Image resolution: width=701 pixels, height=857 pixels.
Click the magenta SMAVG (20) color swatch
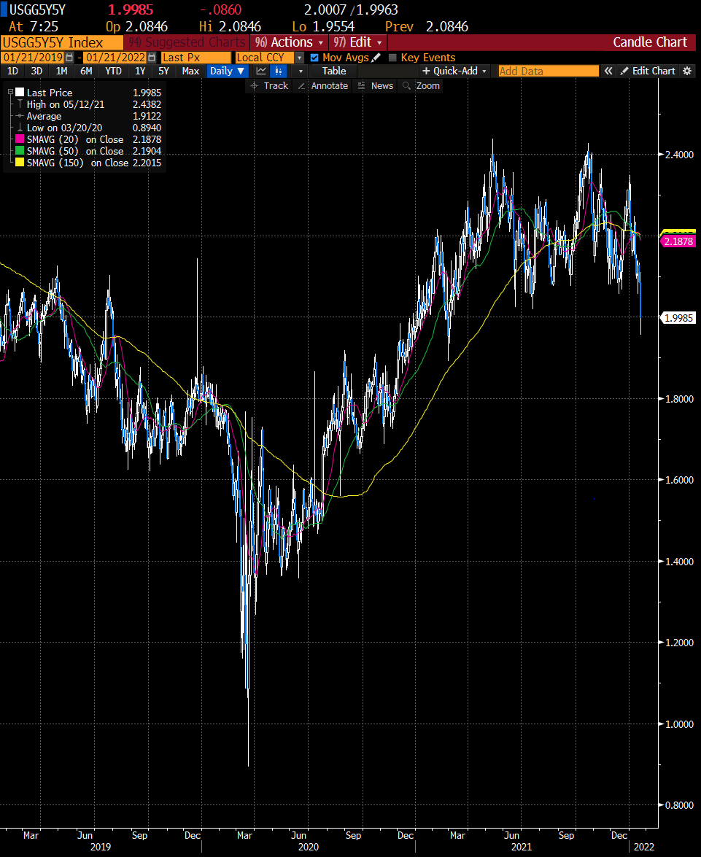20,139
